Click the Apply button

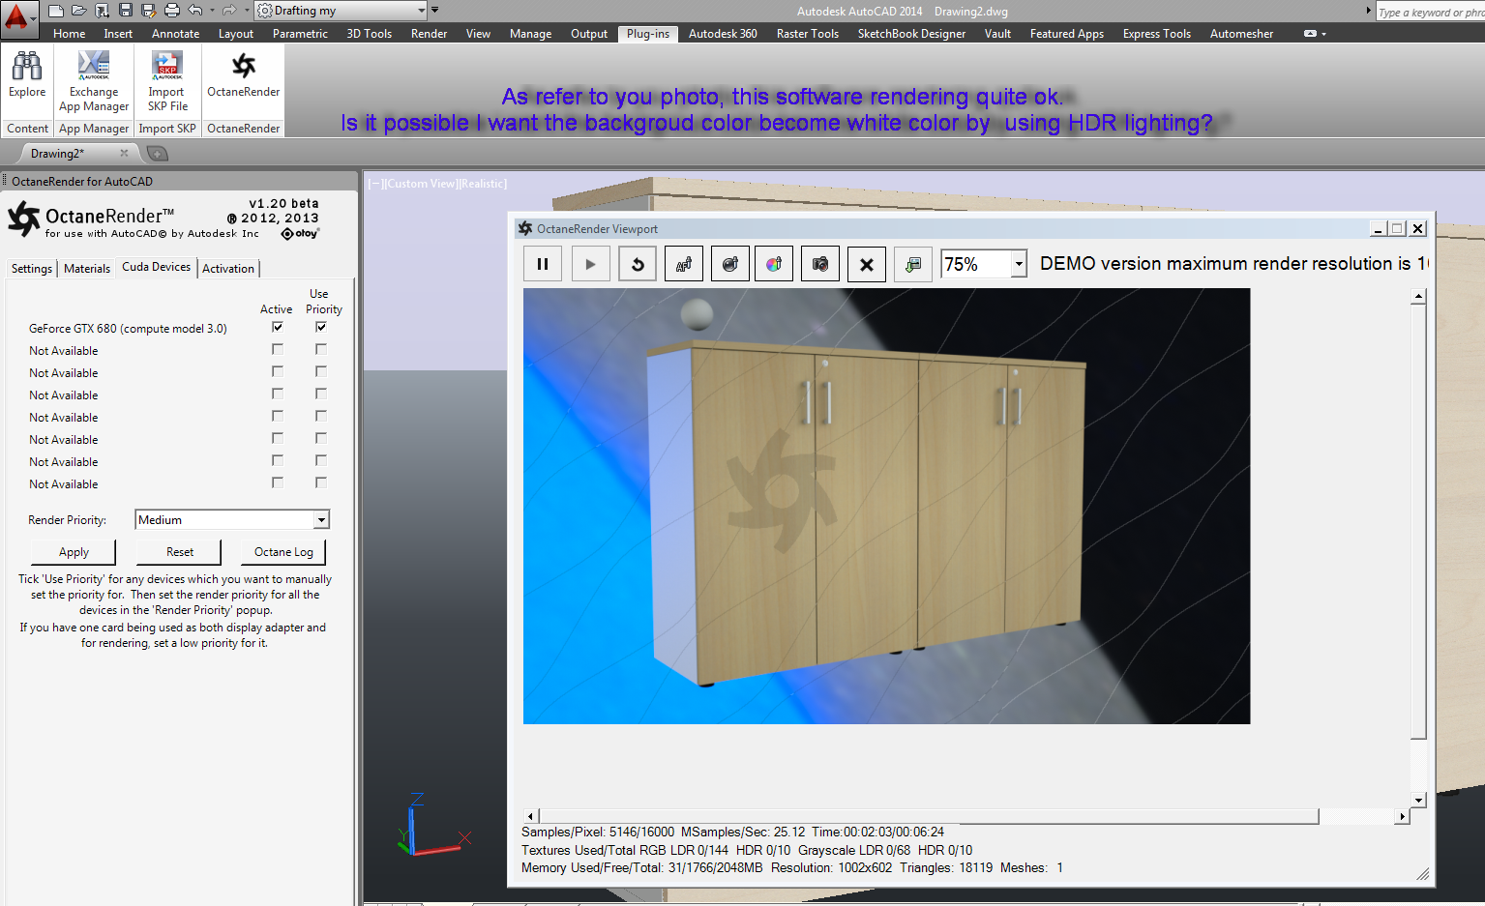pos(74,552)
